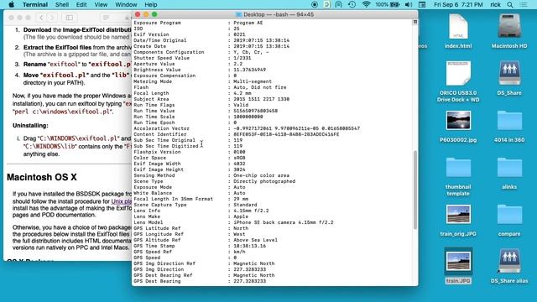The image size is (537, 302).
Task: Open Spotlight search magnifier
Action: (510, 4)
